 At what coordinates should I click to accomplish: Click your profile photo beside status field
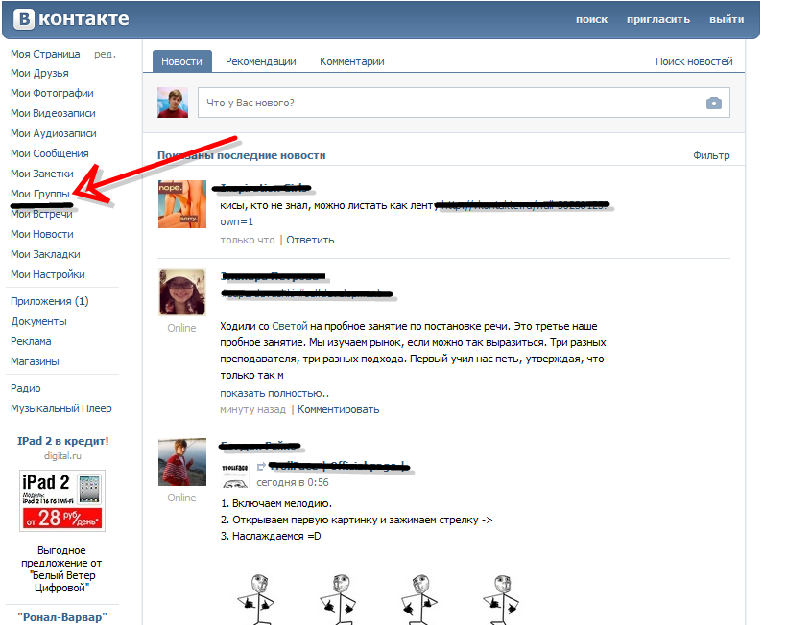pyautogui.click(x=173, y=103)
